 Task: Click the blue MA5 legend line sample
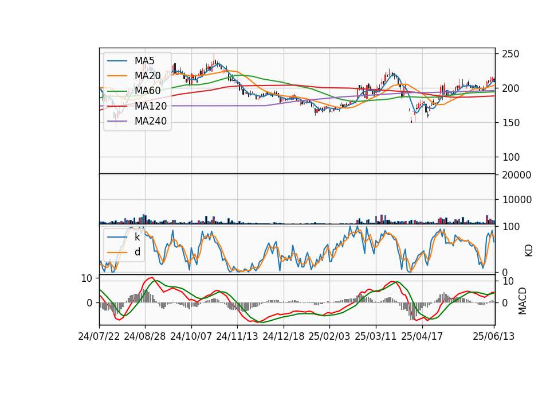tap(117, 61)
